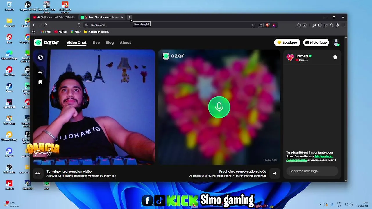Click Jamila's profile picture in chat panel
Image resolution: width=372 pixels, height=209 pixels.
[x=290, y=57]
